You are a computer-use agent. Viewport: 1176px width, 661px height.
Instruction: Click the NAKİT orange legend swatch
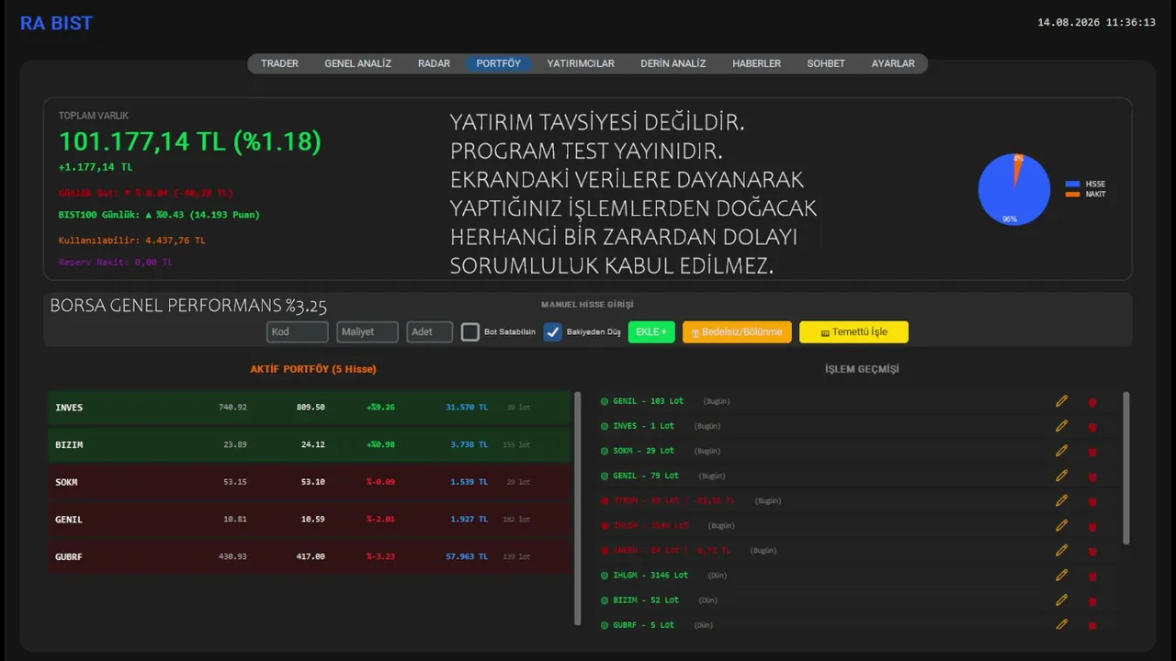(x=1072, y=194)
